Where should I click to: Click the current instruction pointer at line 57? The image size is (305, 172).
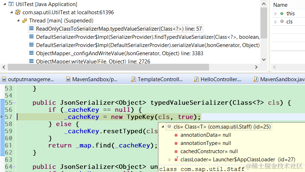tap(2, 117)
